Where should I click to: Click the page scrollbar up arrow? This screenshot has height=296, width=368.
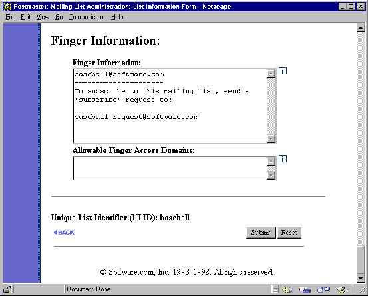point(361,28)
